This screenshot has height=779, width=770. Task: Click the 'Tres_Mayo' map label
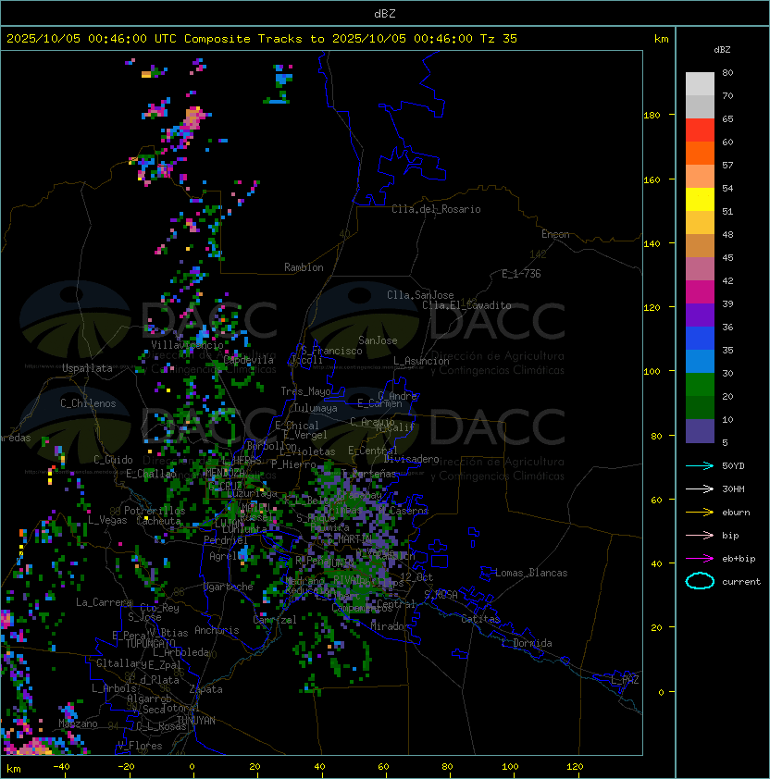point(305,391)
